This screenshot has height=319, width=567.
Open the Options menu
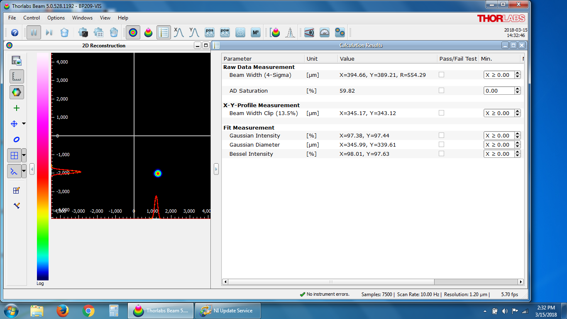tap(56, 18)
